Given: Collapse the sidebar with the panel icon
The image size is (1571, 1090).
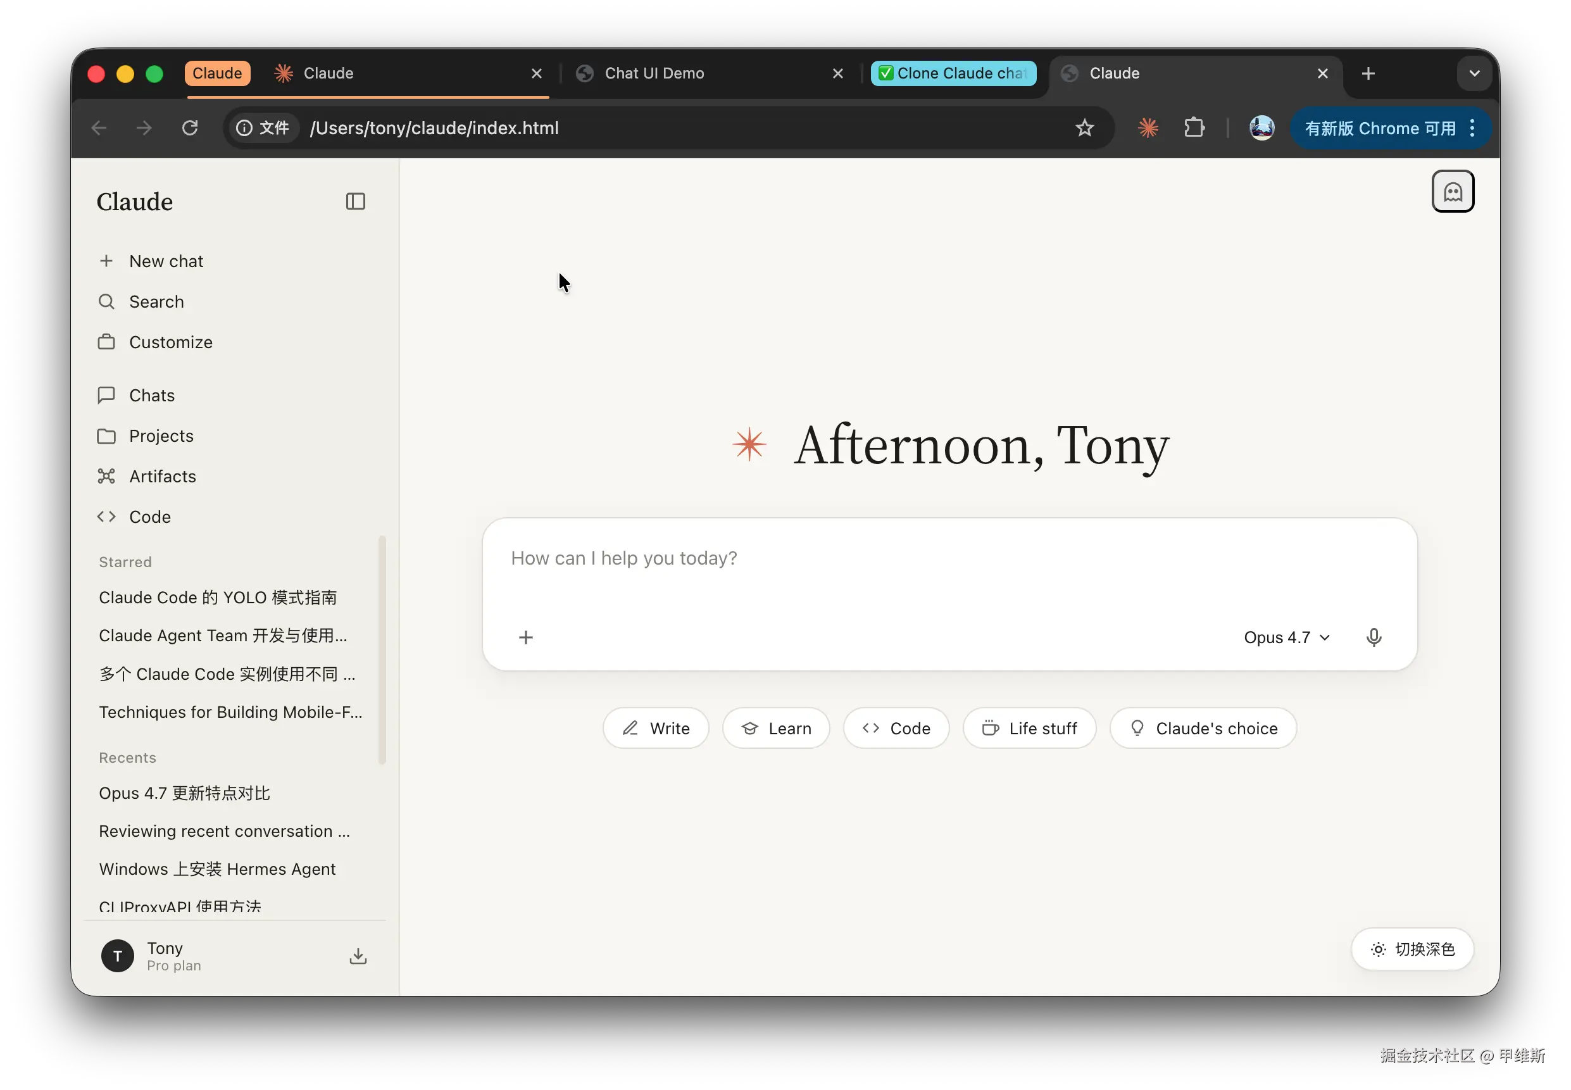Looking at the screenshot, I should [x=355, y=201].
